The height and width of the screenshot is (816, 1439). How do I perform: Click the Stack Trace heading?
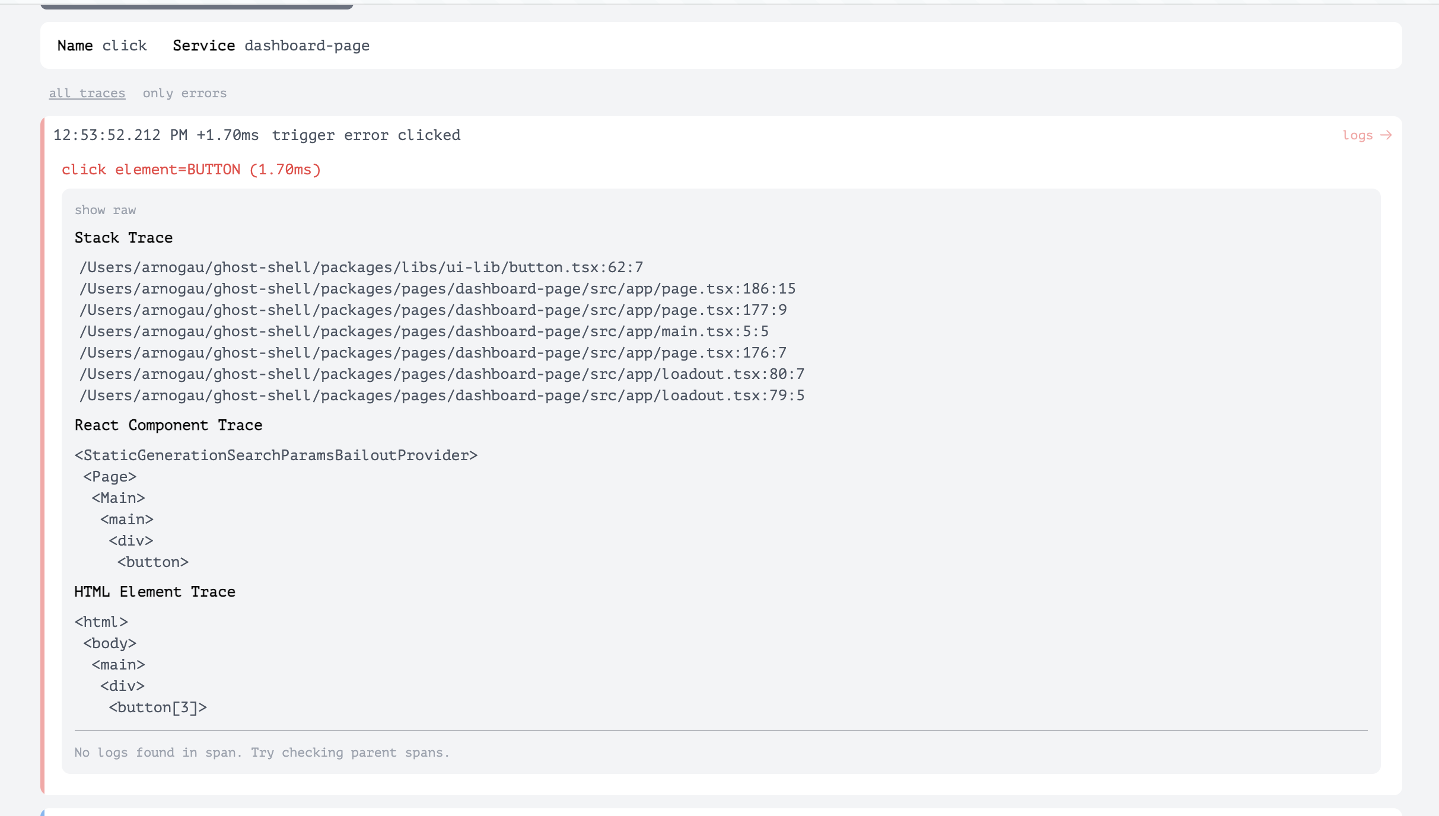coord(123,238)
